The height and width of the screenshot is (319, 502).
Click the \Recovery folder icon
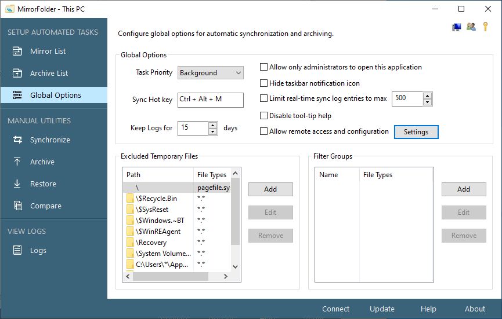click(130, 243)
